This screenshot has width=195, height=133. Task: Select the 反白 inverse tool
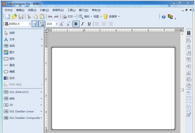coord(9,78)
